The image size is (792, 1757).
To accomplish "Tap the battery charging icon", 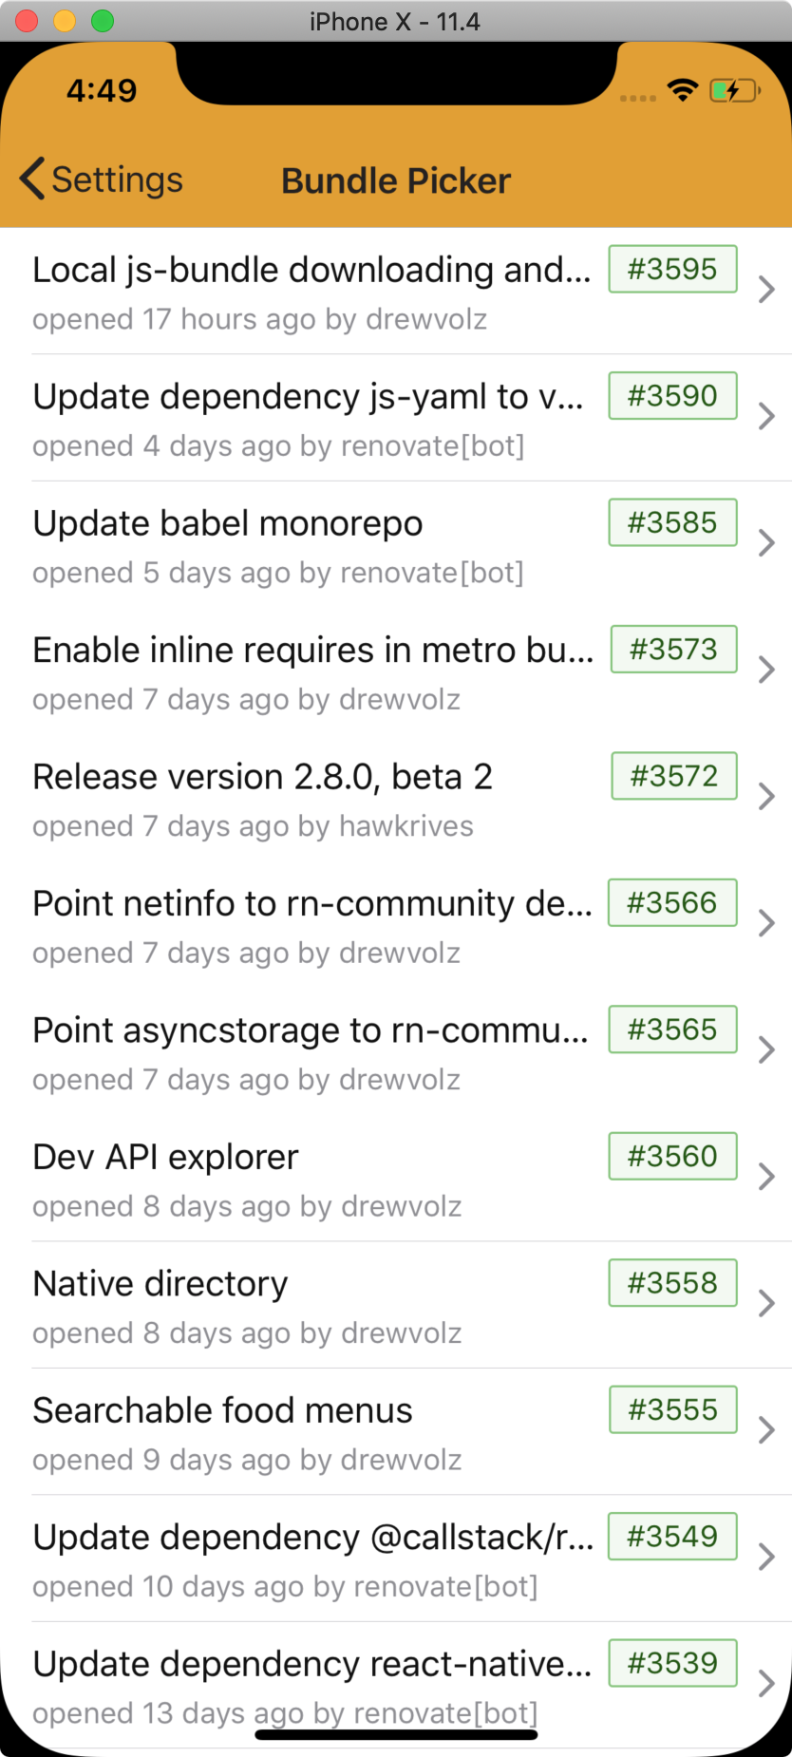I will pos(734,90).
